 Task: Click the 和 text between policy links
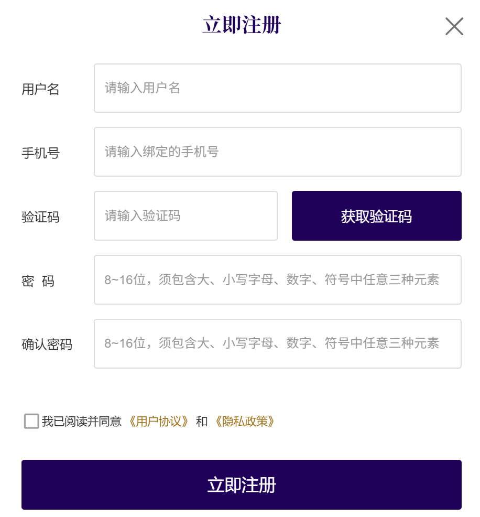202,422
